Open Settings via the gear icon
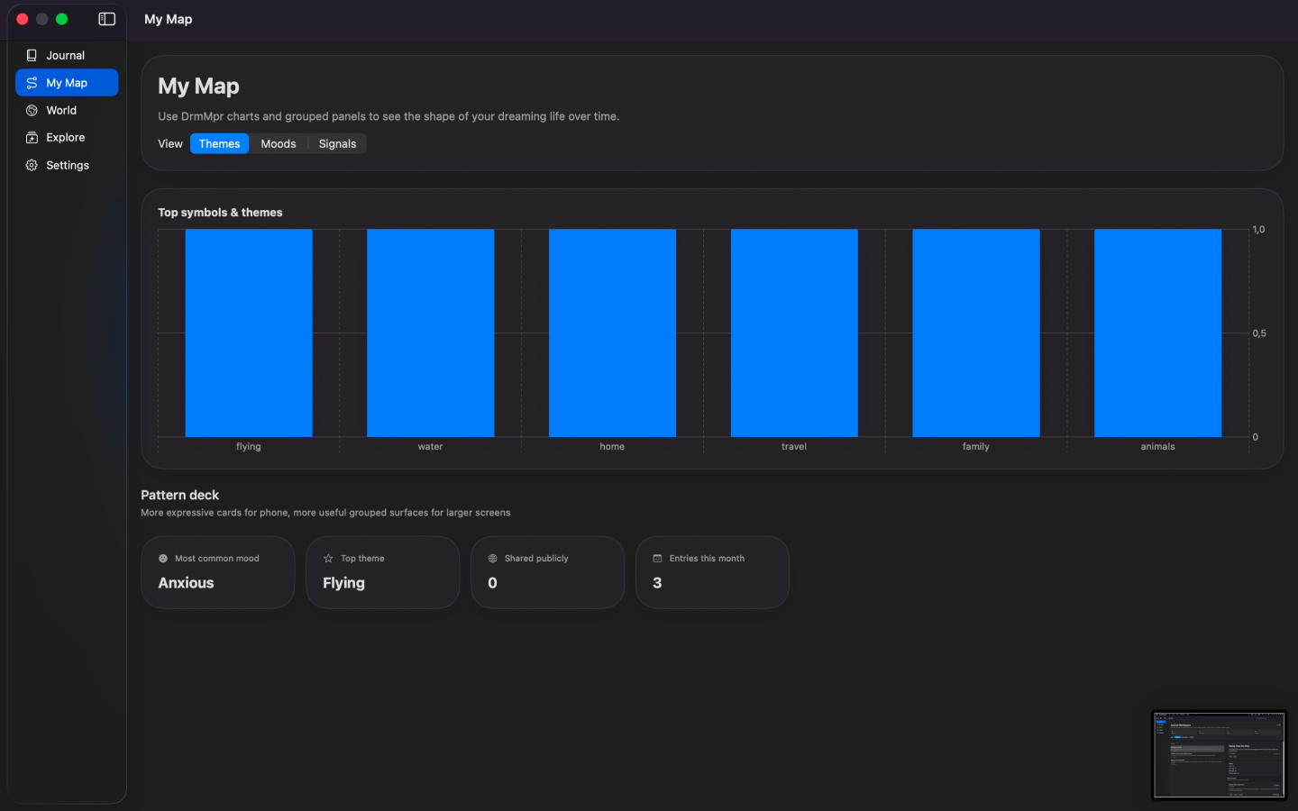Image resolution: width=1298 pixels, height=811 pixels. 32,165
